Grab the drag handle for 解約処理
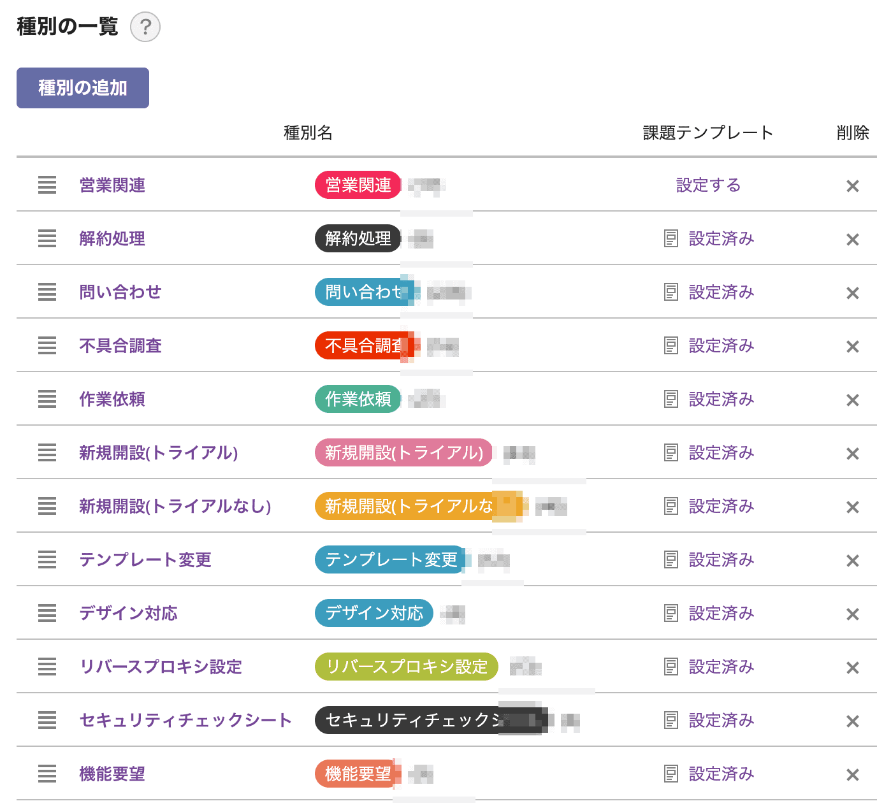Screen dimensions: 877x808 click(47, 239)
